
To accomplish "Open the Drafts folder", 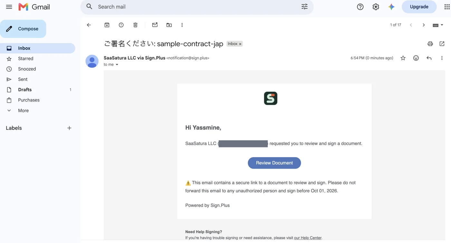I will coord(37,89).
